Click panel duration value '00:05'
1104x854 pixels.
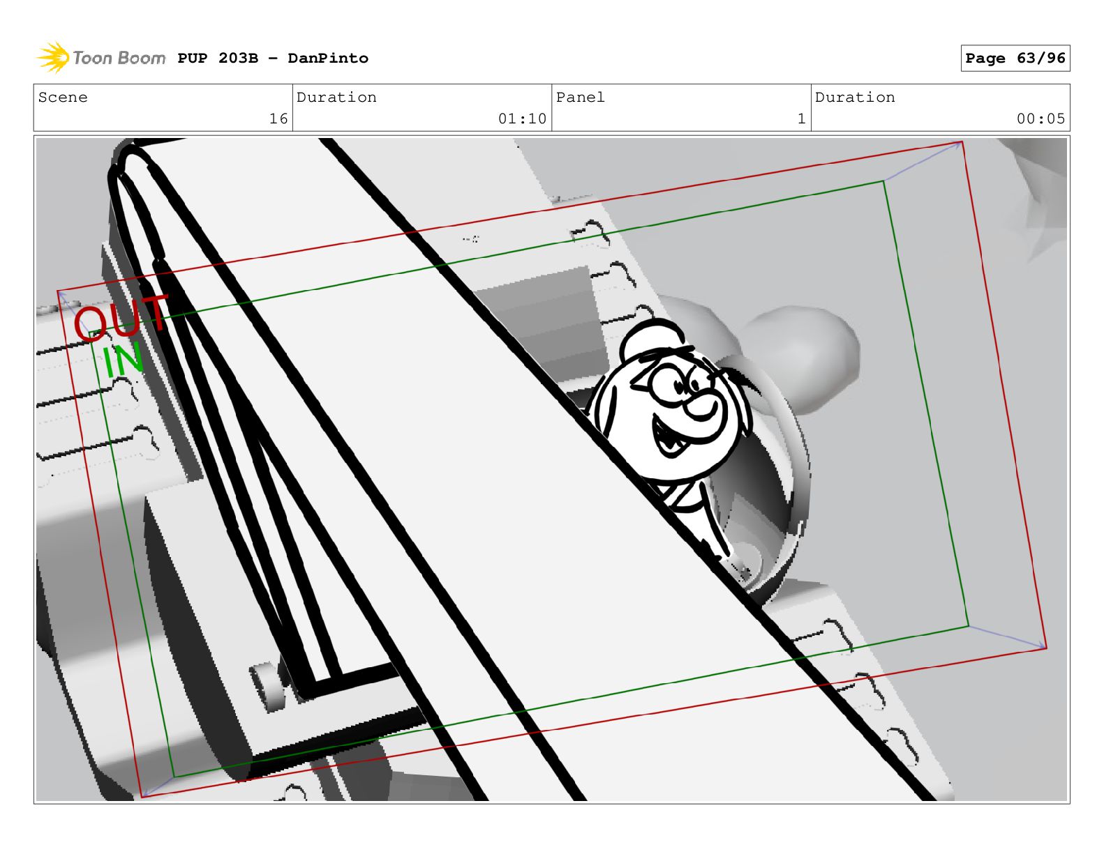[x=1040, y=119]
